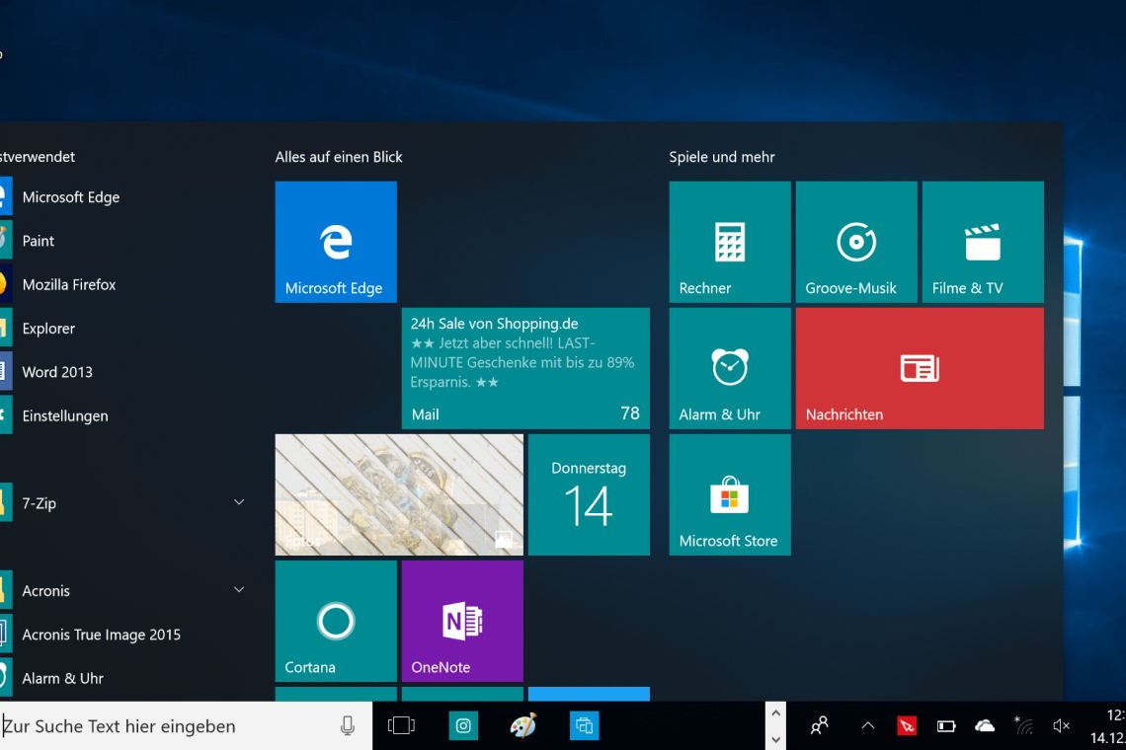
Task: Open the Rechner tile
Action: (729, 242)
